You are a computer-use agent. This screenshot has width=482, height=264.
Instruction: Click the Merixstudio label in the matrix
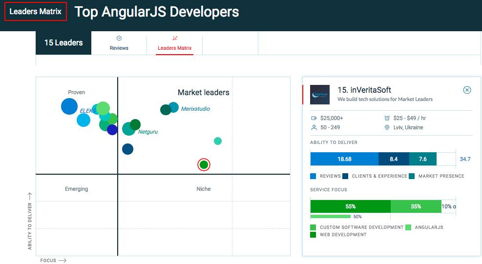click(x=195, y=109)
